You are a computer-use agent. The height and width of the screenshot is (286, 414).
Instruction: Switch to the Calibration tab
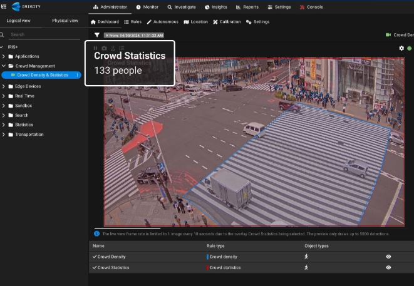[228, 22]
